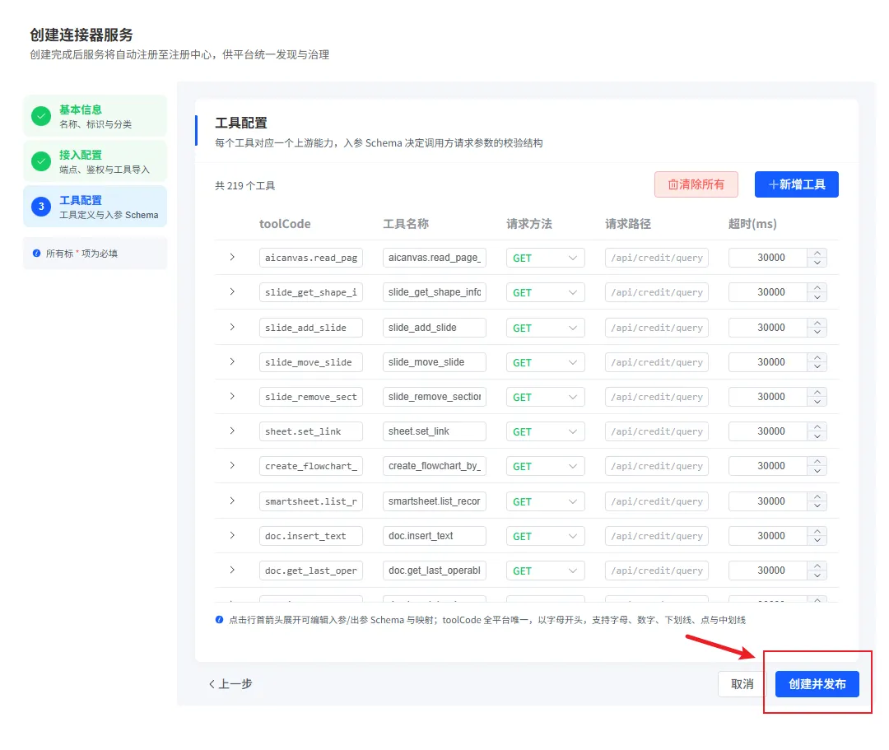Open request method dropdown for slide_add_slide
889x750 pixels.
(546, 328)
